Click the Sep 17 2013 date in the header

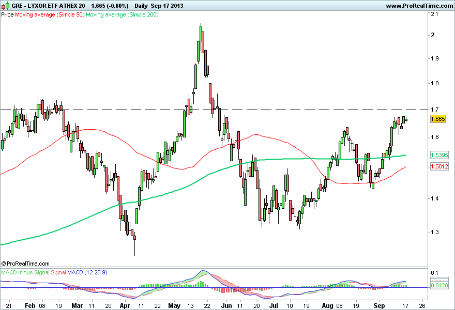(167, 6)
